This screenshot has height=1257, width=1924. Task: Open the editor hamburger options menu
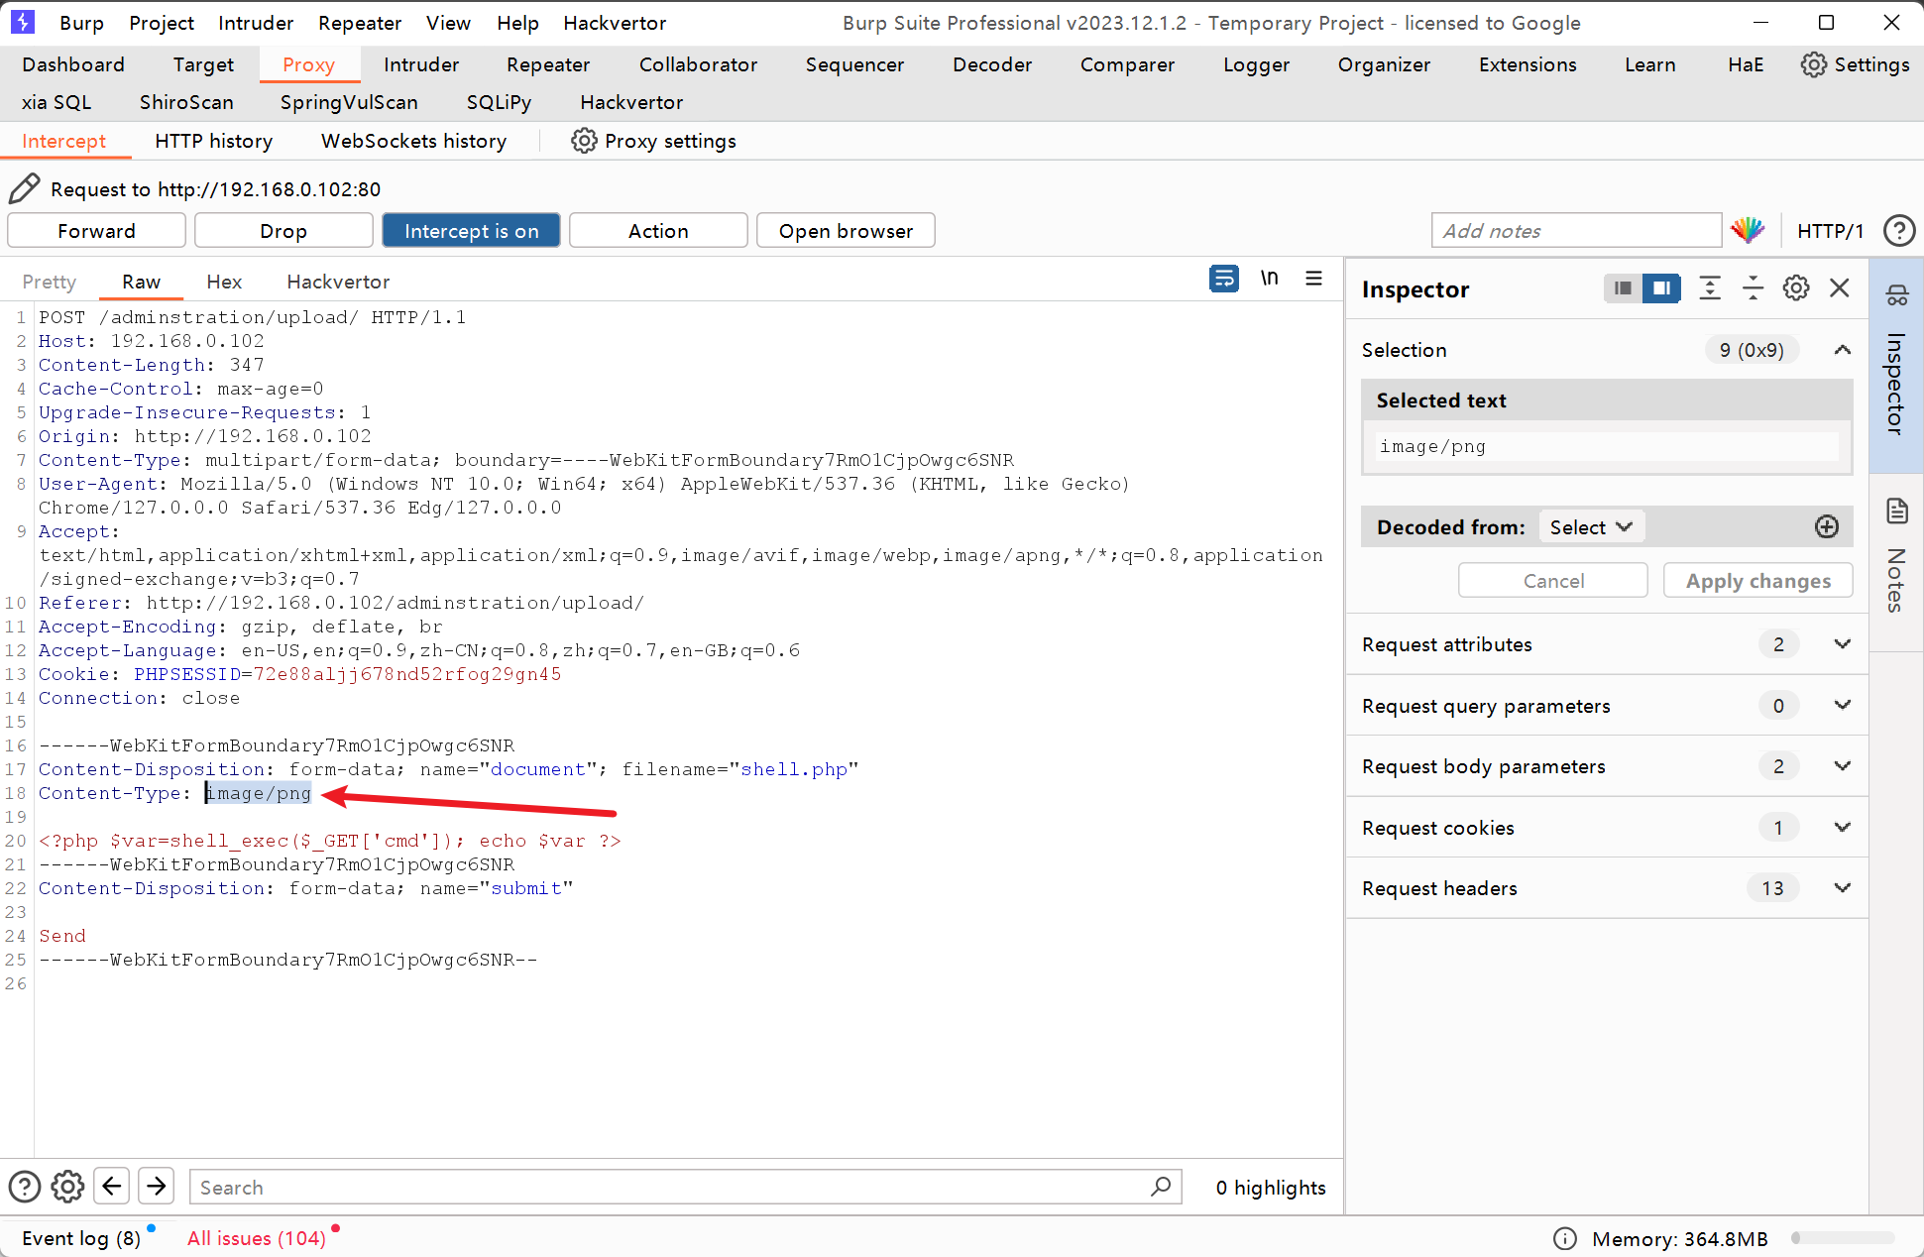[1313, 279]
